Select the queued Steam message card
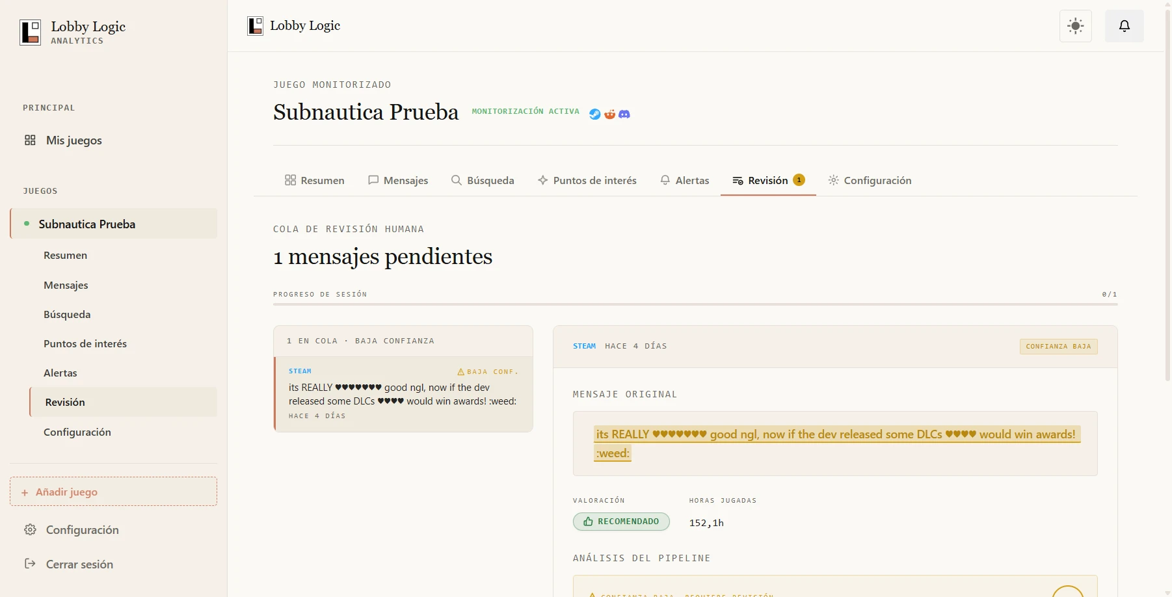 click(403, 394)
